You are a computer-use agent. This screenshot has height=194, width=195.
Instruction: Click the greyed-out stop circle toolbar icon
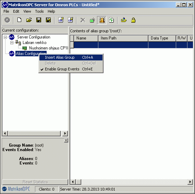pos(7,20)
